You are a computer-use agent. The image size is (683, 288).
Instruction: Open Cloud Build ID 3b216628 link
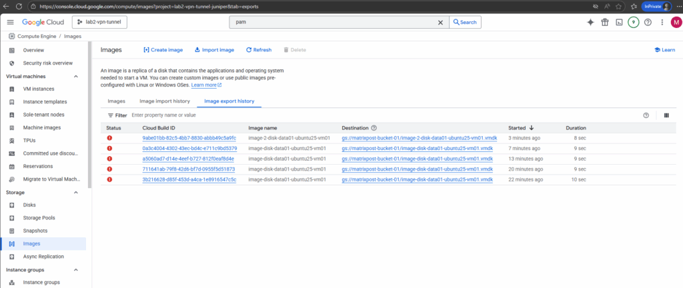[189, 180]
